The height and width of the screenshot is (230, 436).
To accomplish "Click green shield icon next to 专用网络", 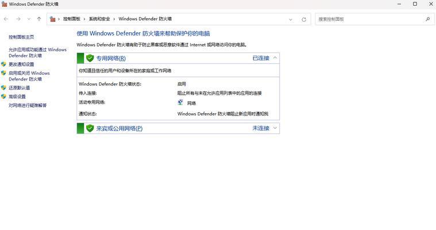I will pos(90,58).
